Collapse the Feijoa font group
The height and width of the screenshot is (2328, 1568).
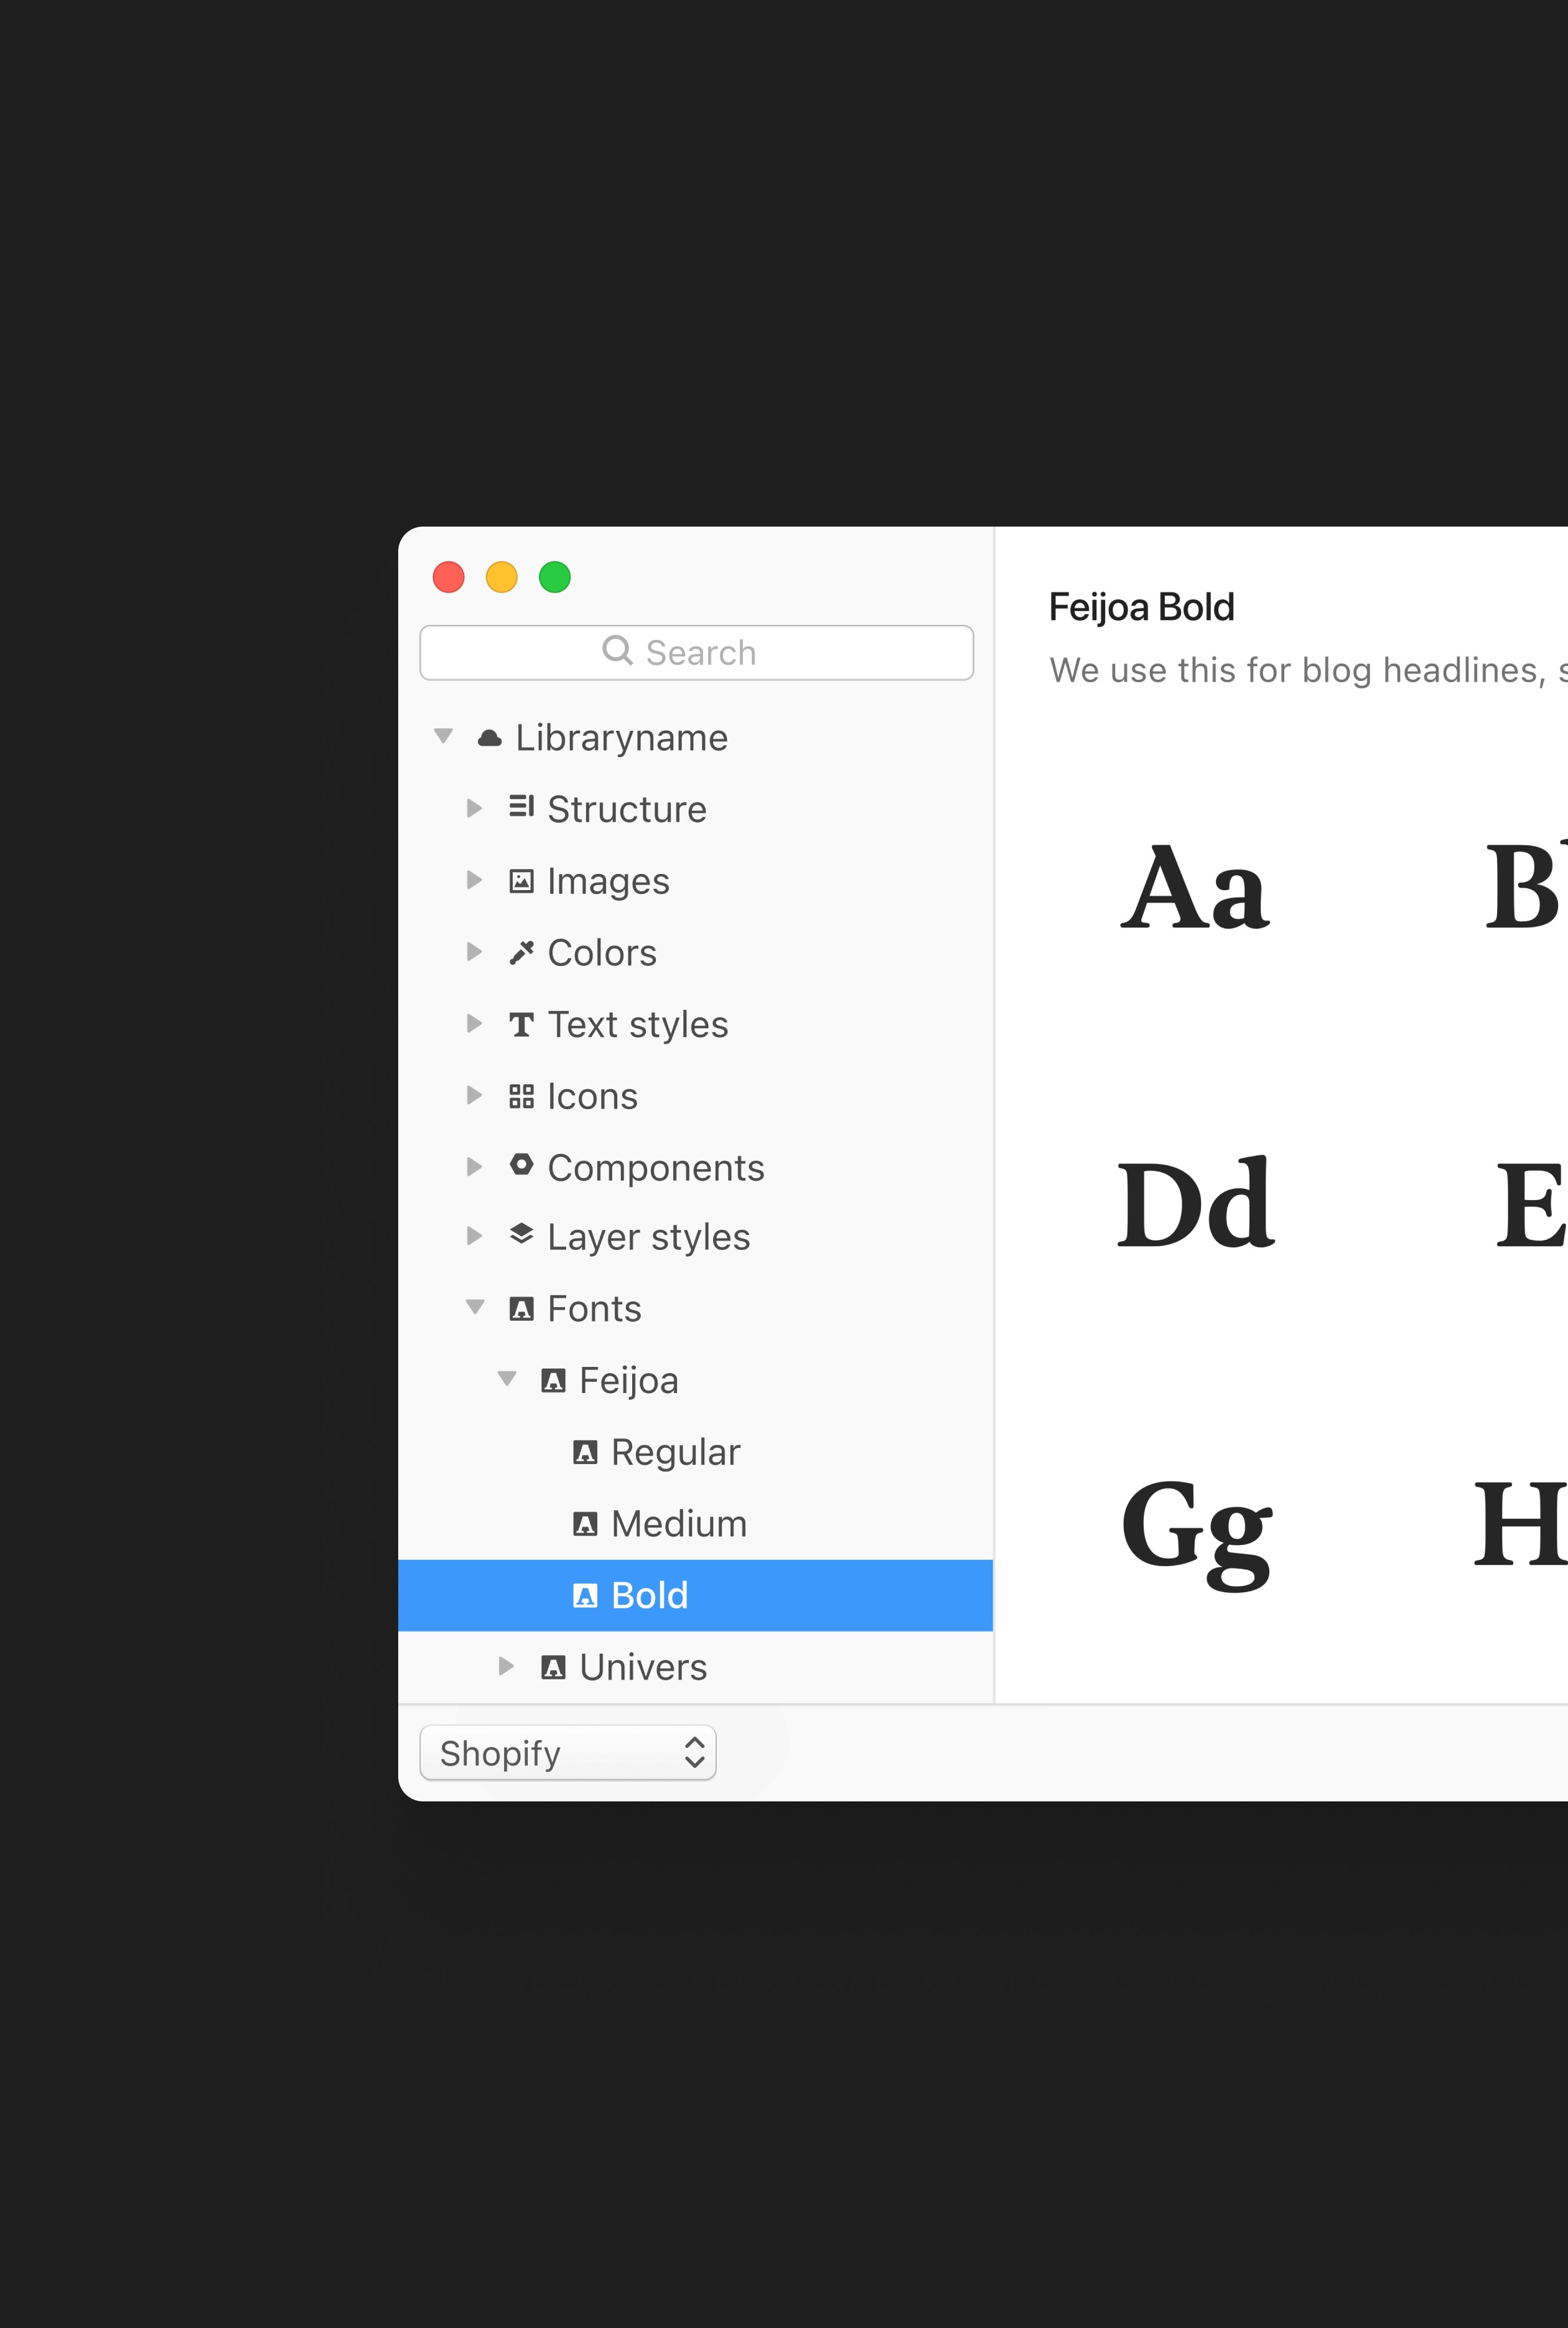[507, 1379]
